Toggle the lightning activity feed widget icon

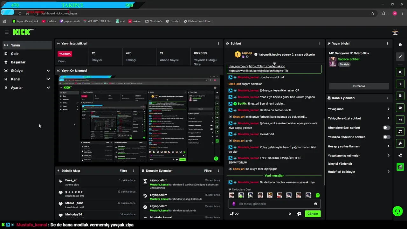point(400,84)
